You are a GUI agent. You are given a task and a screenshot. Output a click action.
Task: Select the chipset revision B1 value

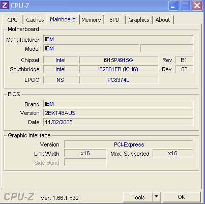(x=184, y=60)
